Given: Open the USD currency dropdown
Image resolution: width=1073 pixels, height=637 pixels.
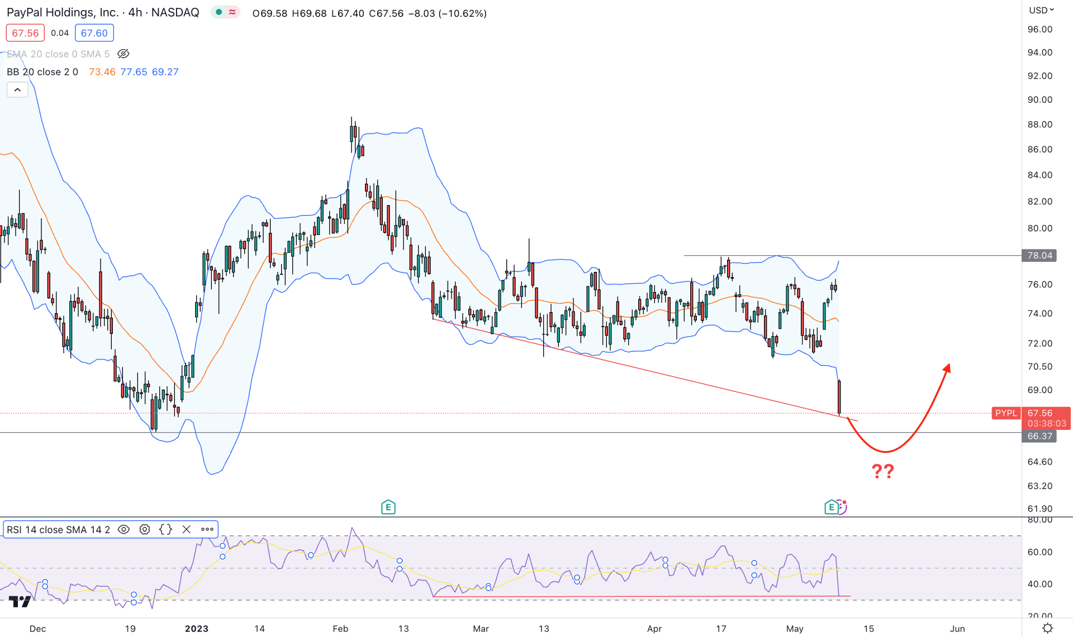Looking at the screenshot, I should pos(1041,10).
